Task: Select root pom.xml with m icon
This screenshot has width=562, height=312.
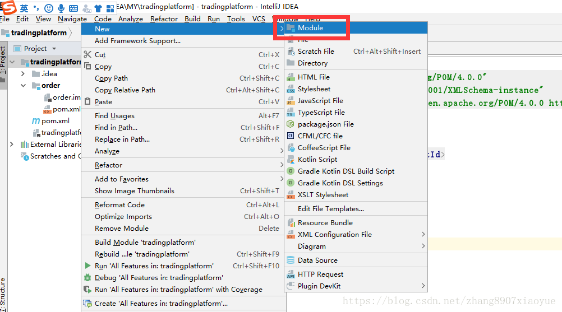Action: 50,121
